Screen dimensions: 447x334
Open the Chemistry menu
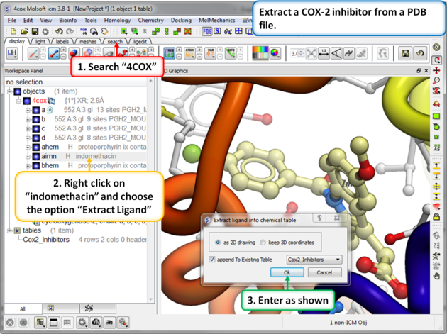pyautogui.click(x=151, y=21)
